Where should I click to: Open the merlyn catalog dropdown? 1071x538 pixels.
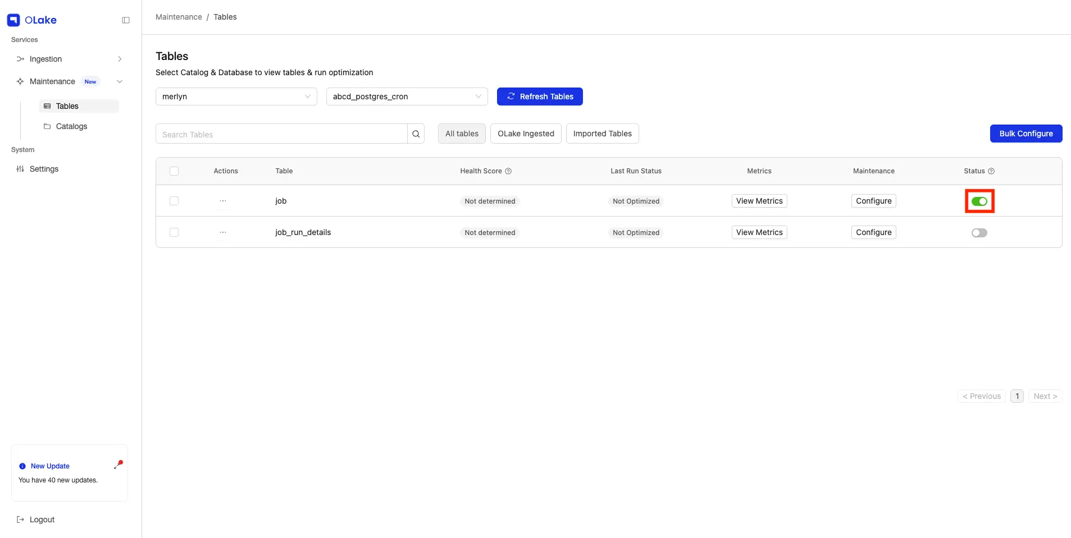pyautogui.click(x=236, y=96)
